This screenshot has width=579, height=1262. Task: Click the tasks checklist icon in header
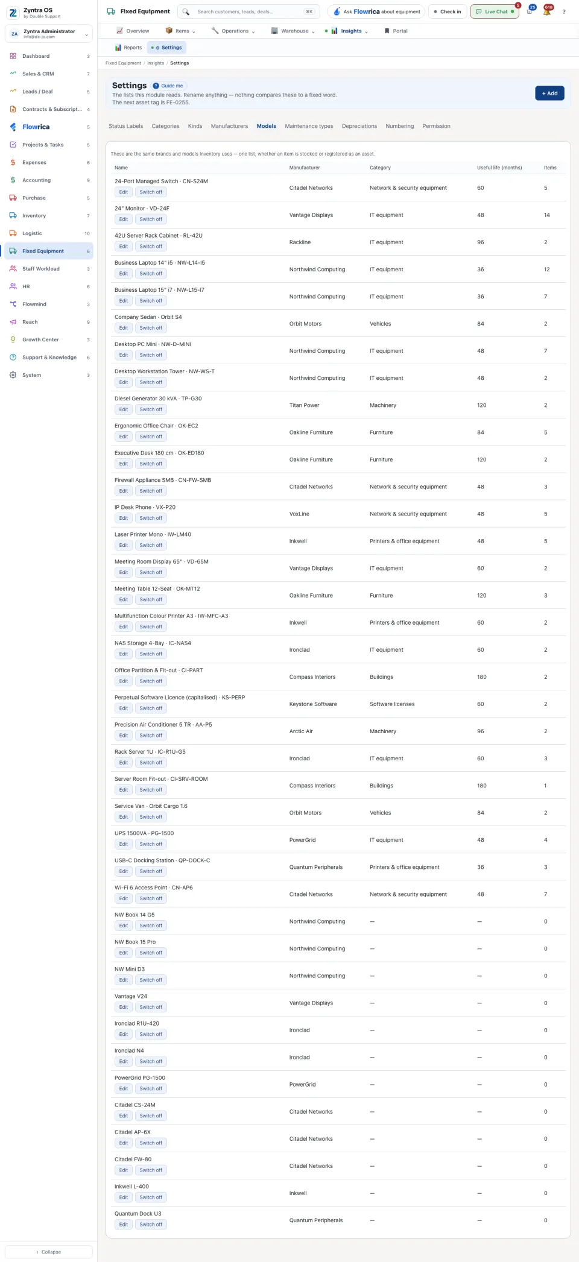coord(530,11)
